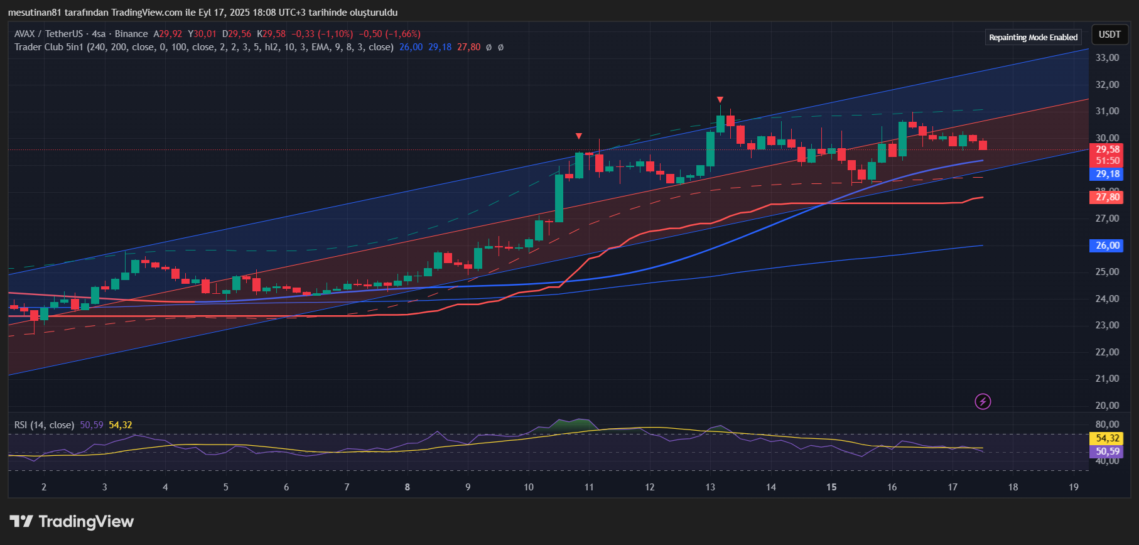Click date label 15 on the time axis
Image resolution: width=1139 pixels, height=545 pixels.
[x=831, y=487]
